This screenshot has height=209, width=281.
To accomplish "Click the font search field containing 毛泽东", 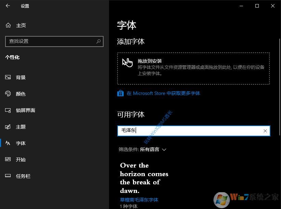I will coord(193,131).
